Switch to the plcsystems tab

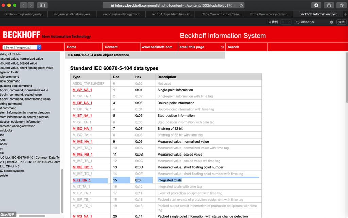click(x=269, y=14)
